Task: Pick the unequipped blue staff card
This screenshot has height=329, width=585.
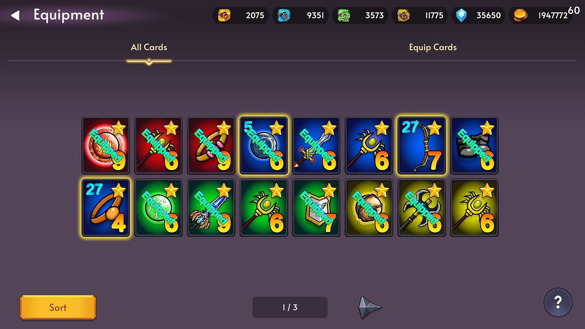Action: coord(369,146)
